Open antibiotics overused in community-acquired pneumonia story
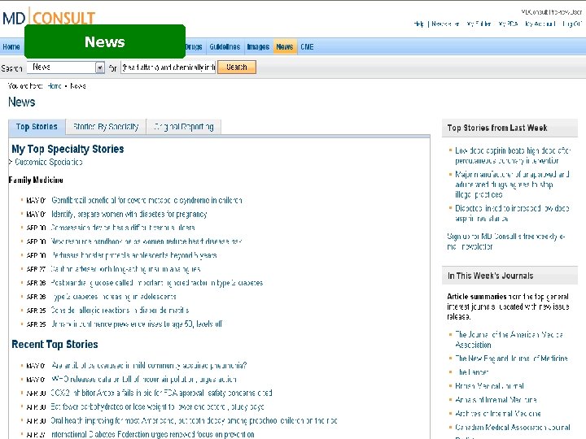The image size is (586, 439). pos(149,366)
